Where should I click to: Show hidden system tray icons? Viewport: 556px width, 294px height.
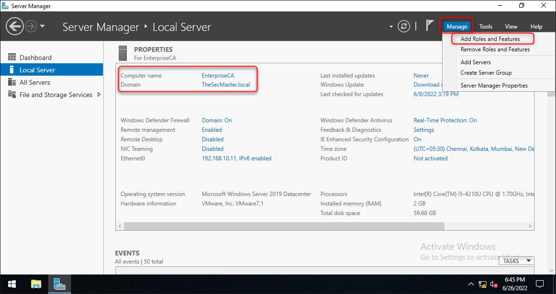pos(471,284)
